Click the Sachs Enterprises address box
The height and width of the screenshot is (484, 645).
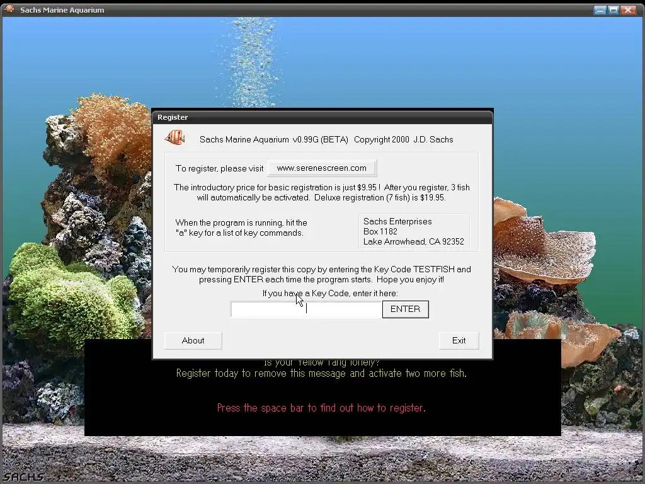(x=414, y=231)
